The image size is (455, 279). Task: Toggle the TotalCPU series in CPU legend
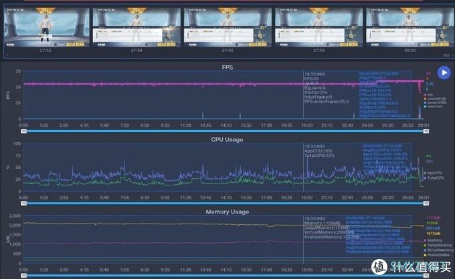click(x=434, y=178)
